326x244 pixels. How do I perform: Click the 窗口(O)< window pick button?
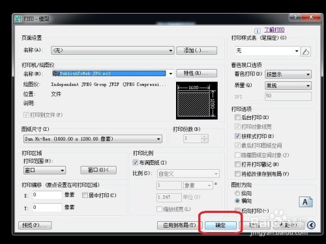point(98,170)
